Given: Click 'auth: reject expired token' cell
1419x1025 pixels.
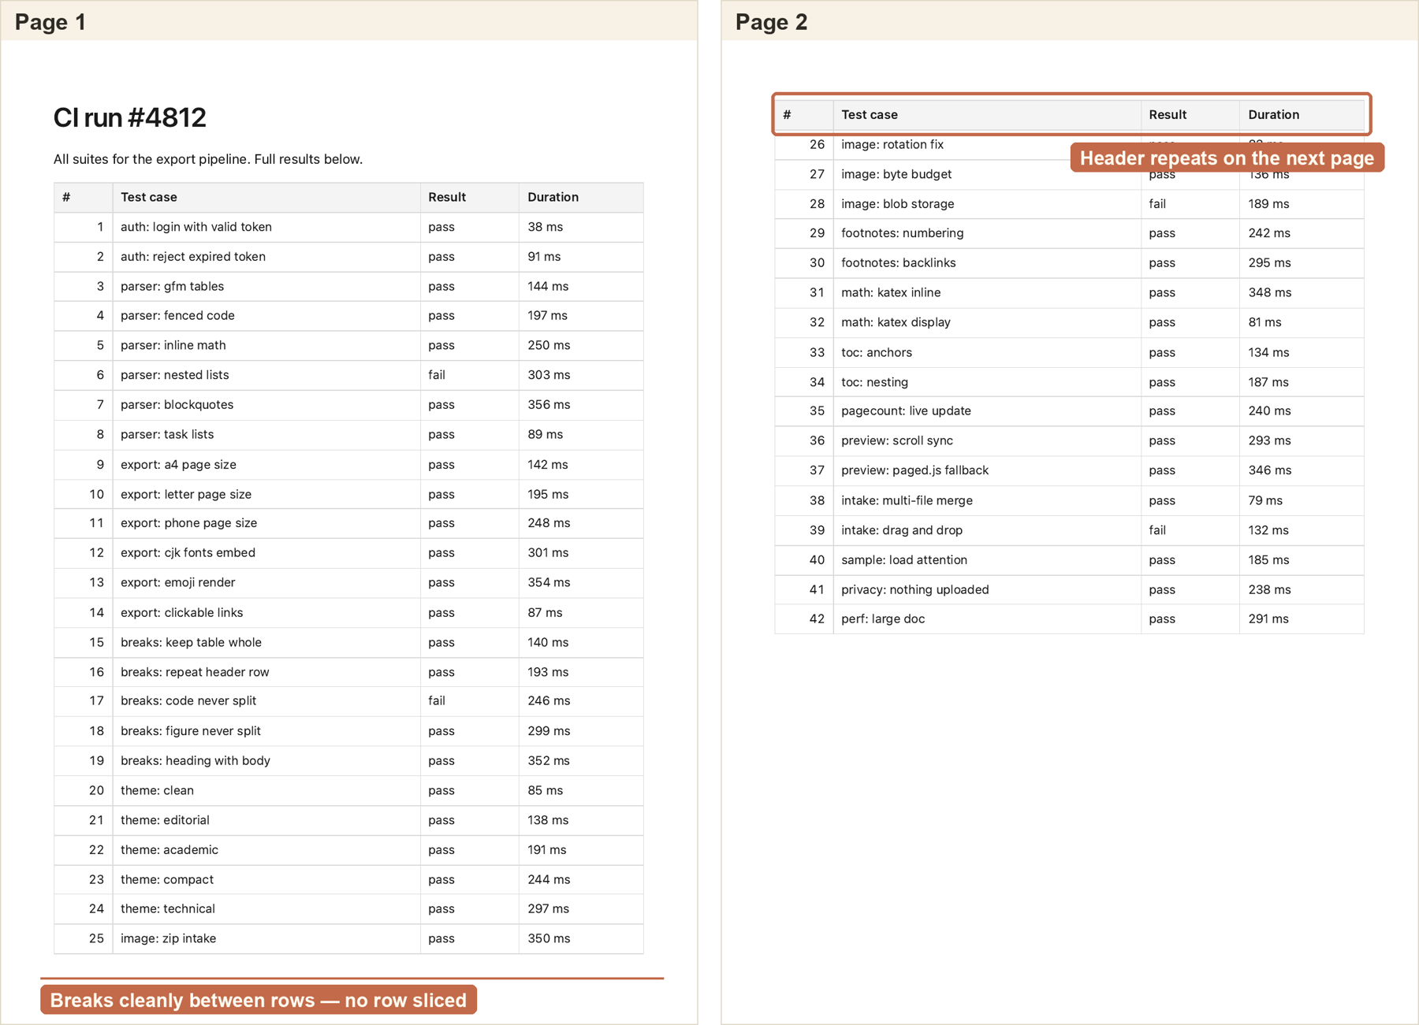Looking at the screenshot, I should pos(266,257).
